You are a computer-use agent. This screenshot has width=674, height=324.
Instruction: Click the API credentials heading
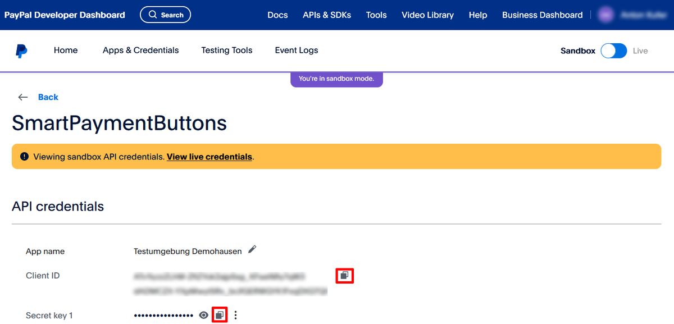(58, 207)
